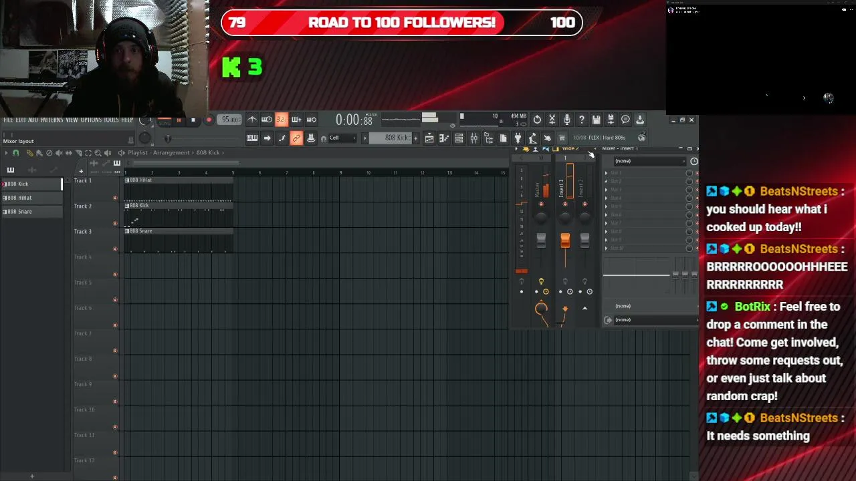Select 808 Kick pattern in picker list

coord(31,184)
